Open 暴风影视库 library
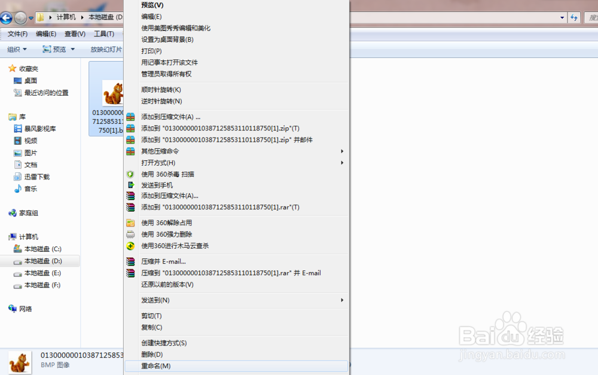Viewport: 598px width, 375px height. tap(36, 129)
